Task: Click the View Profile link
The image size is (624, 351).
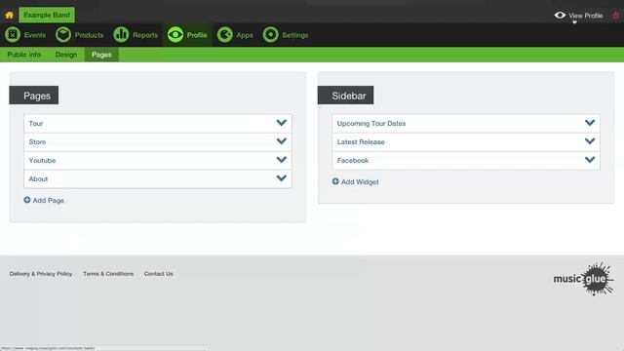Action: pos(585,16)
